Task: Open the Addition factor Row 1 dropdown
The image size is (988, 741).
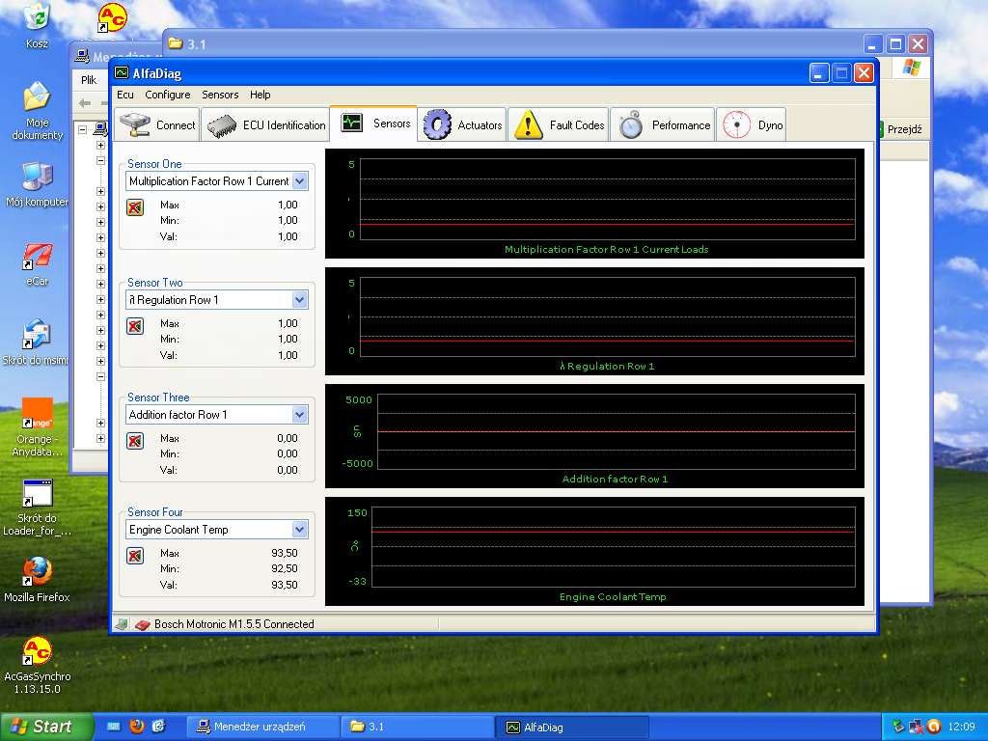Action: 299,415
